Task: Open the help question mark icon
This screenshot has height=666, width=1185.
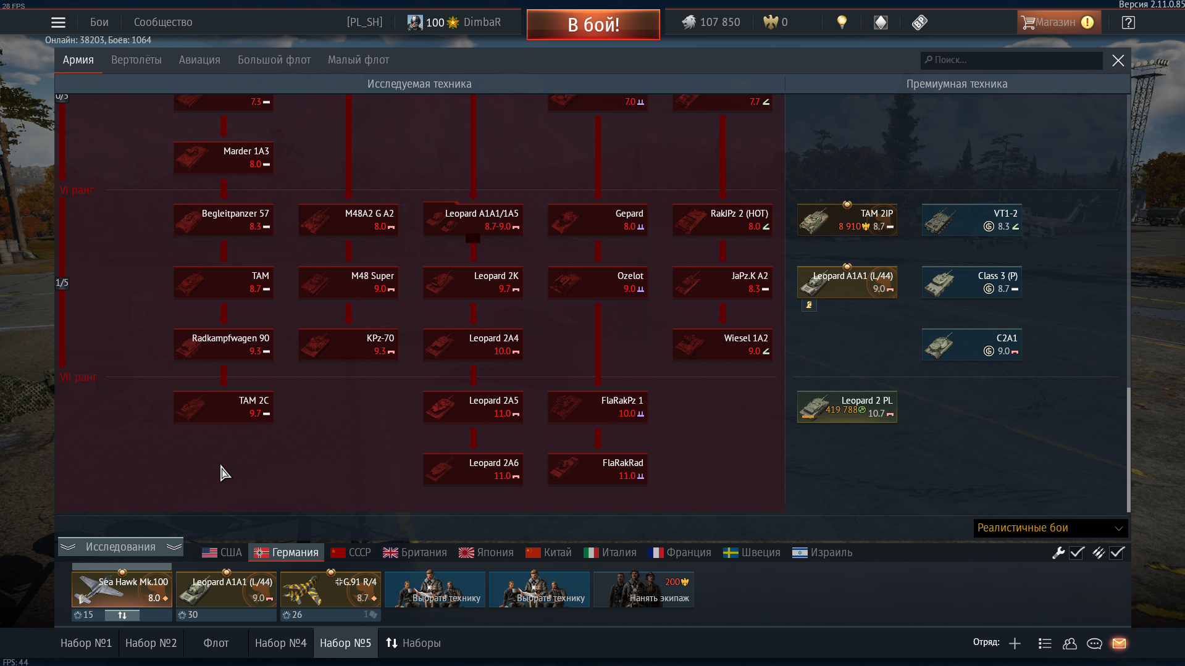Action: 1128,23
